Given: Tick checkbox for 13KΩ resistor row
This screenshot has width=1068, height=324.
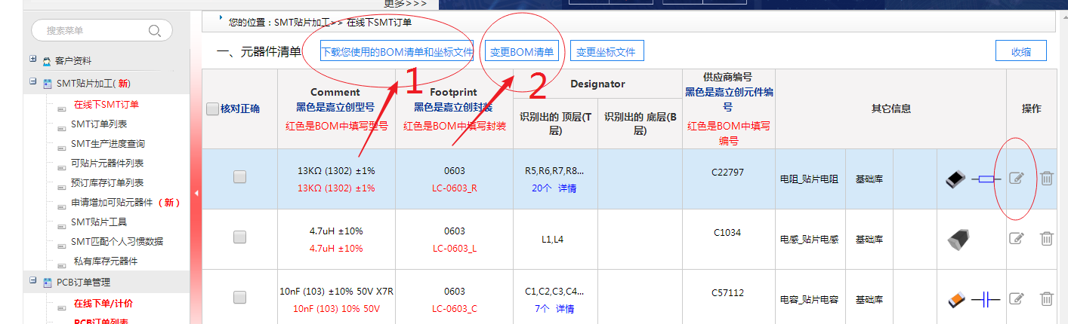Looking at the screenshot, I should 239,177.
